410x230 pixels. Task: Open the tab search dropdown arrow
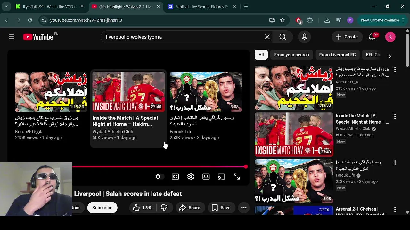tap(6, 6)
